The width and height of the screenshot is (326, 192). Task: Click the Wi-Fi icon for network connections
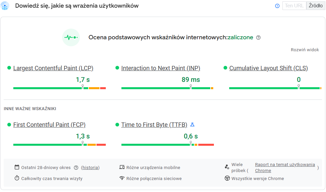pyautogui.click(x=122, y=178)
